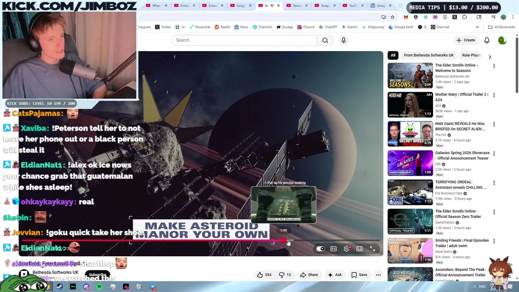The height and width of the screenshot is (292, 519).
Task: Open the Drudge bookmark link
Action: click(285, 27)
